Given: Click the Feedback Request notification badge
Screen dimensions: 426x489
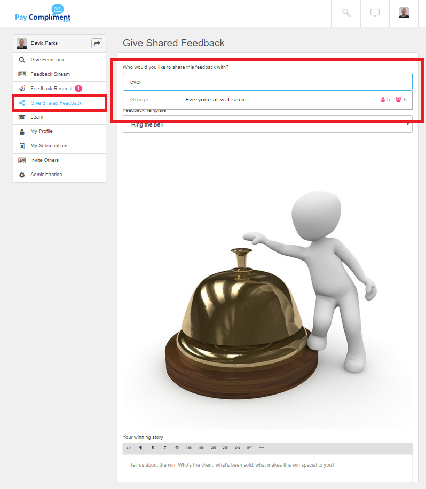Looking at the screenshot, I should coord(78,89).
